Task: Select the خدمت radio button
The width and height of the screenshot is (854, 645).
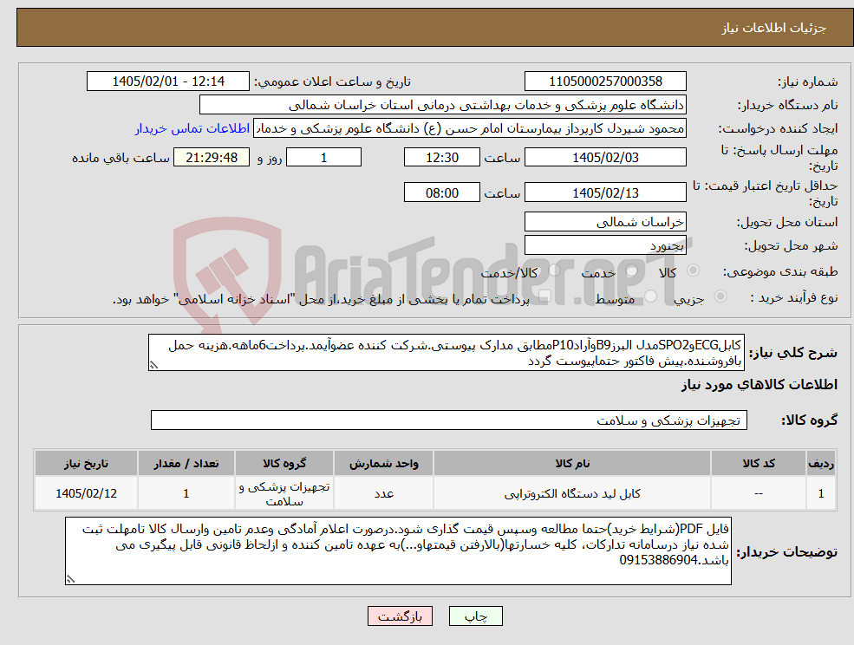Action: 632,270
